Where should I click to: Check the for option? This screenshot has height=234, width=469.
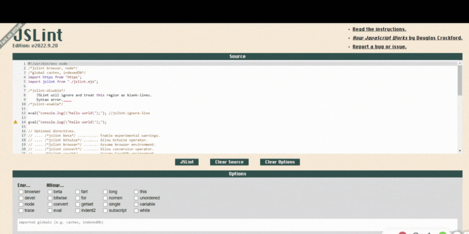(x=77, y=198)
